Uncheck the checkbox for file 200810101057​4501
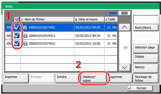 click(x=17, y=27)
